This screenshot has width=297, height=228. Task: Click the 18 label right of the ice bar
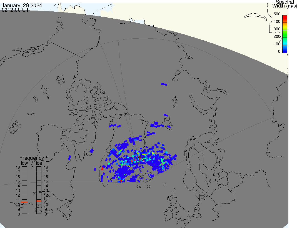(46, 167)
